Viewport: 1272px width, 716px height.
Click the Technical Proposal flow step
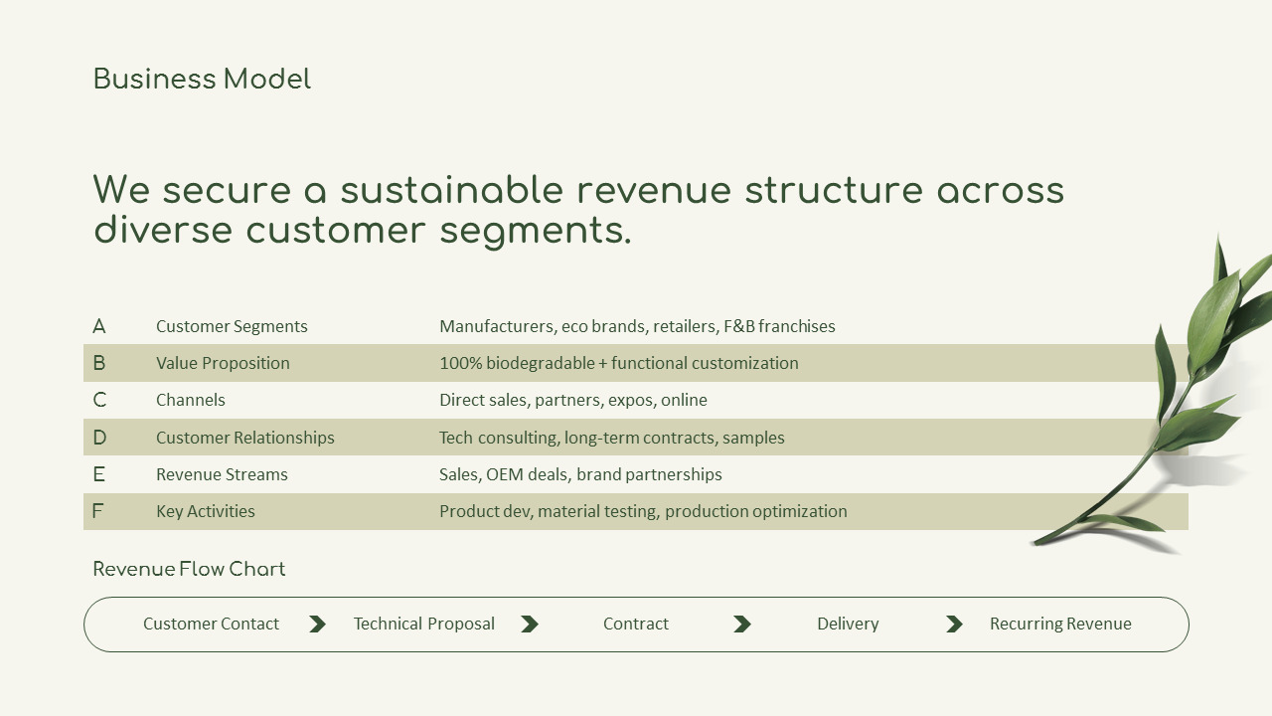(x=424, y=625)
